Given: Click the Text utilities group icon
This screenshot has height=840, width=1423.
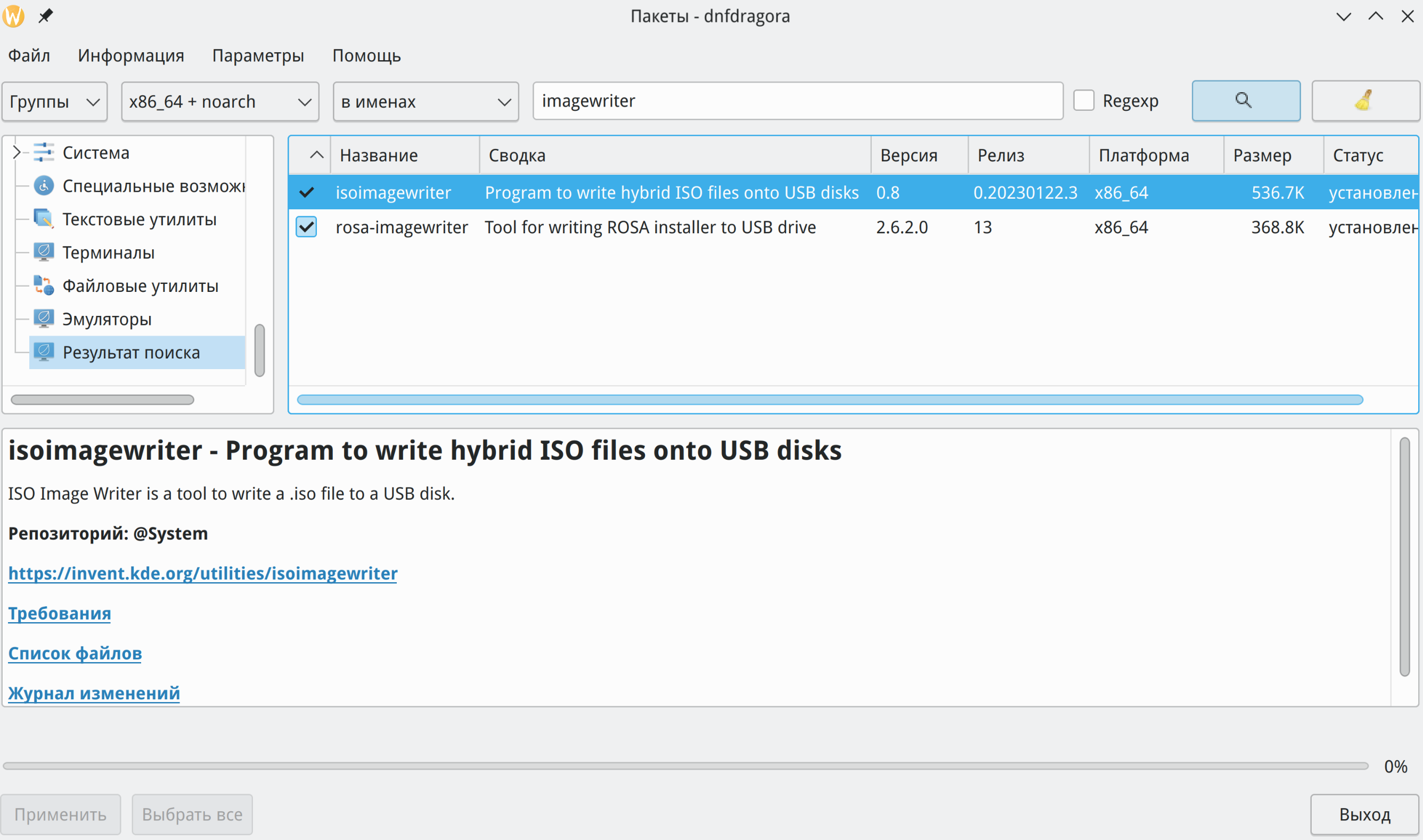Looking at the screenshot, I should click(44, 219).
